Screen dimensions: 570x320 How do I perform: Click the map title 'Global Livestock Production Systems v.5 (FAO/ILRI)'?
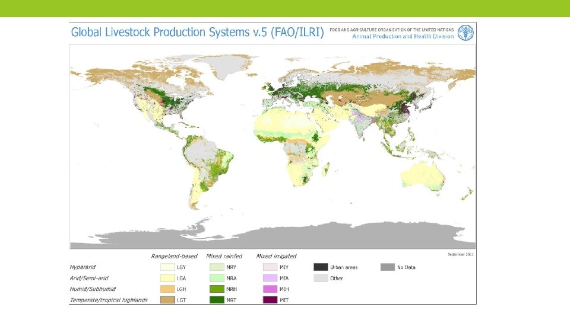click(x=197, y=32)
